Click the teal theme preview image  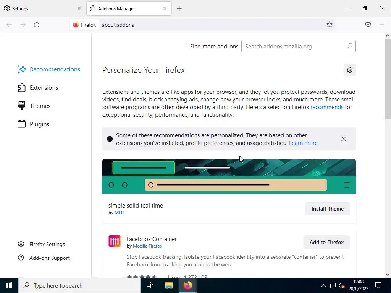[229, 176]
